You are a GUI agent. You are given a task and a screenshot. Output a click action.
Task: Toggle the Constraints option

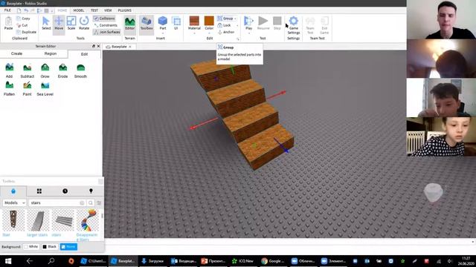pos(106,25)
